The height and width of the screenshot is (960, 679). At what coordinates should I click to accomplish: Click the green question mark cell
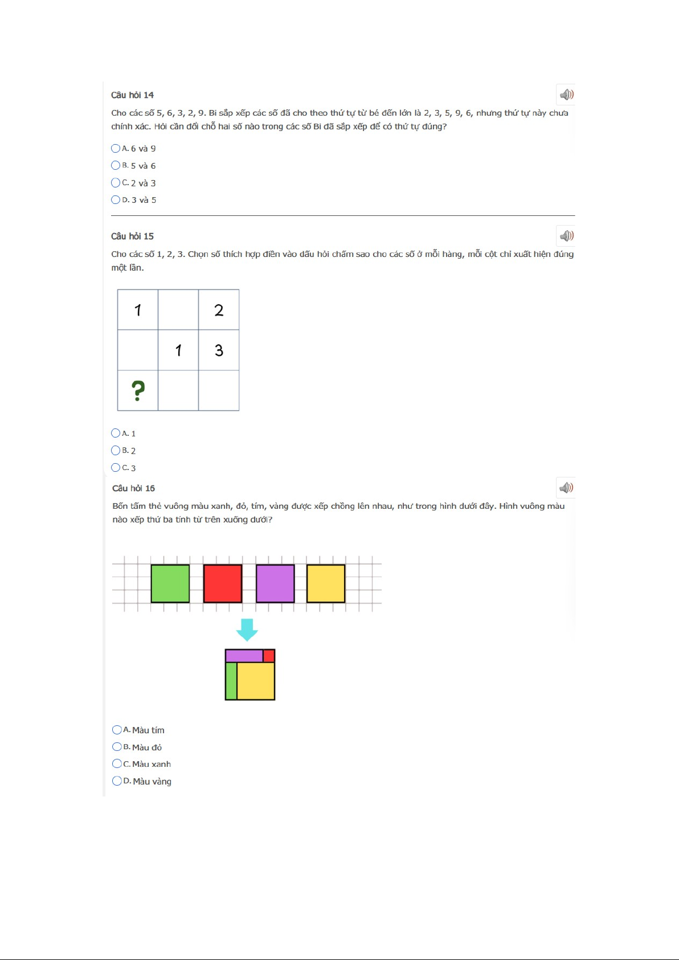click(x=138, y=391)
